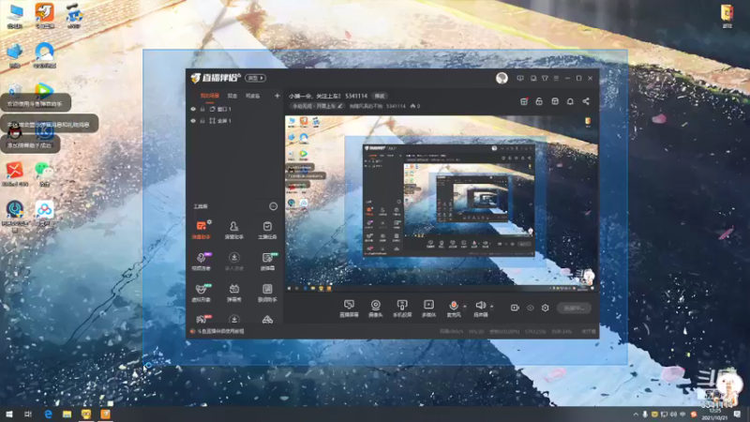
Task: Switch to the second scene tab
Action: (232, 96)
